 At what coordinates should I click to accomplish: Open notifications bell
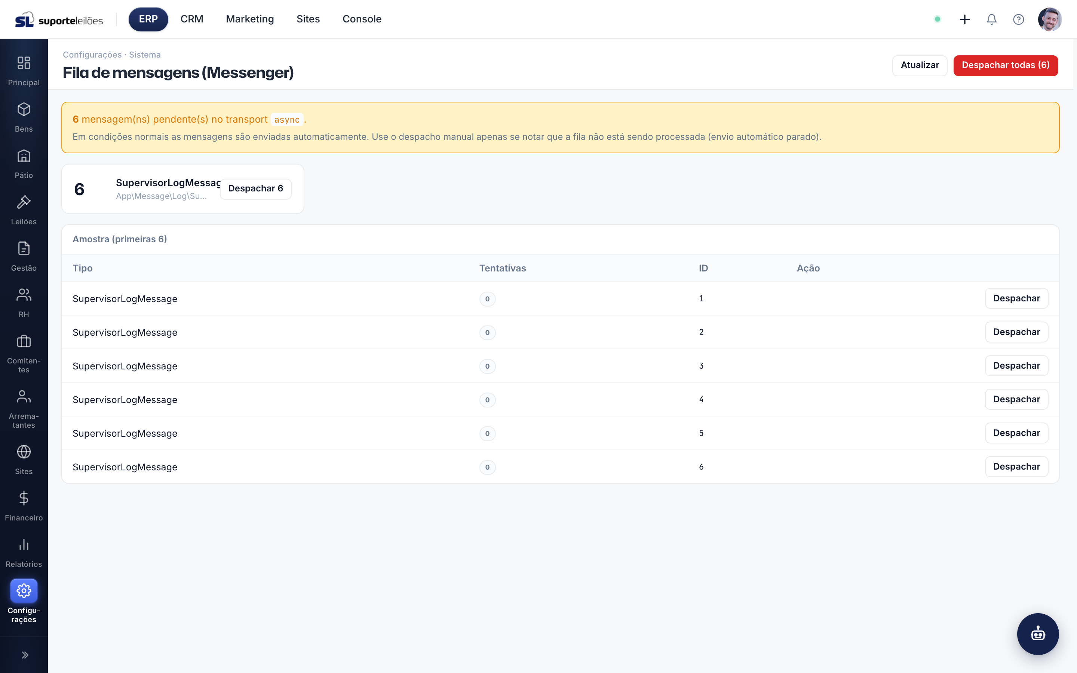pos(992,19)
